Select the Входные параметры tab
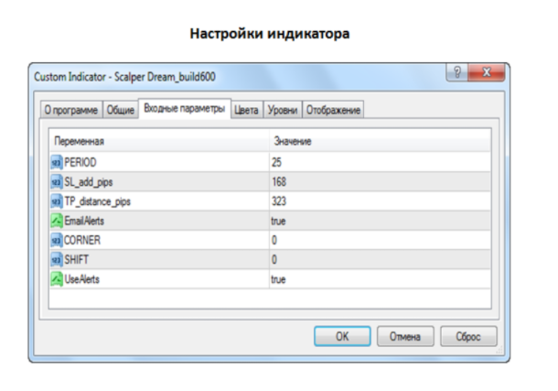 (x=185, y=108)
